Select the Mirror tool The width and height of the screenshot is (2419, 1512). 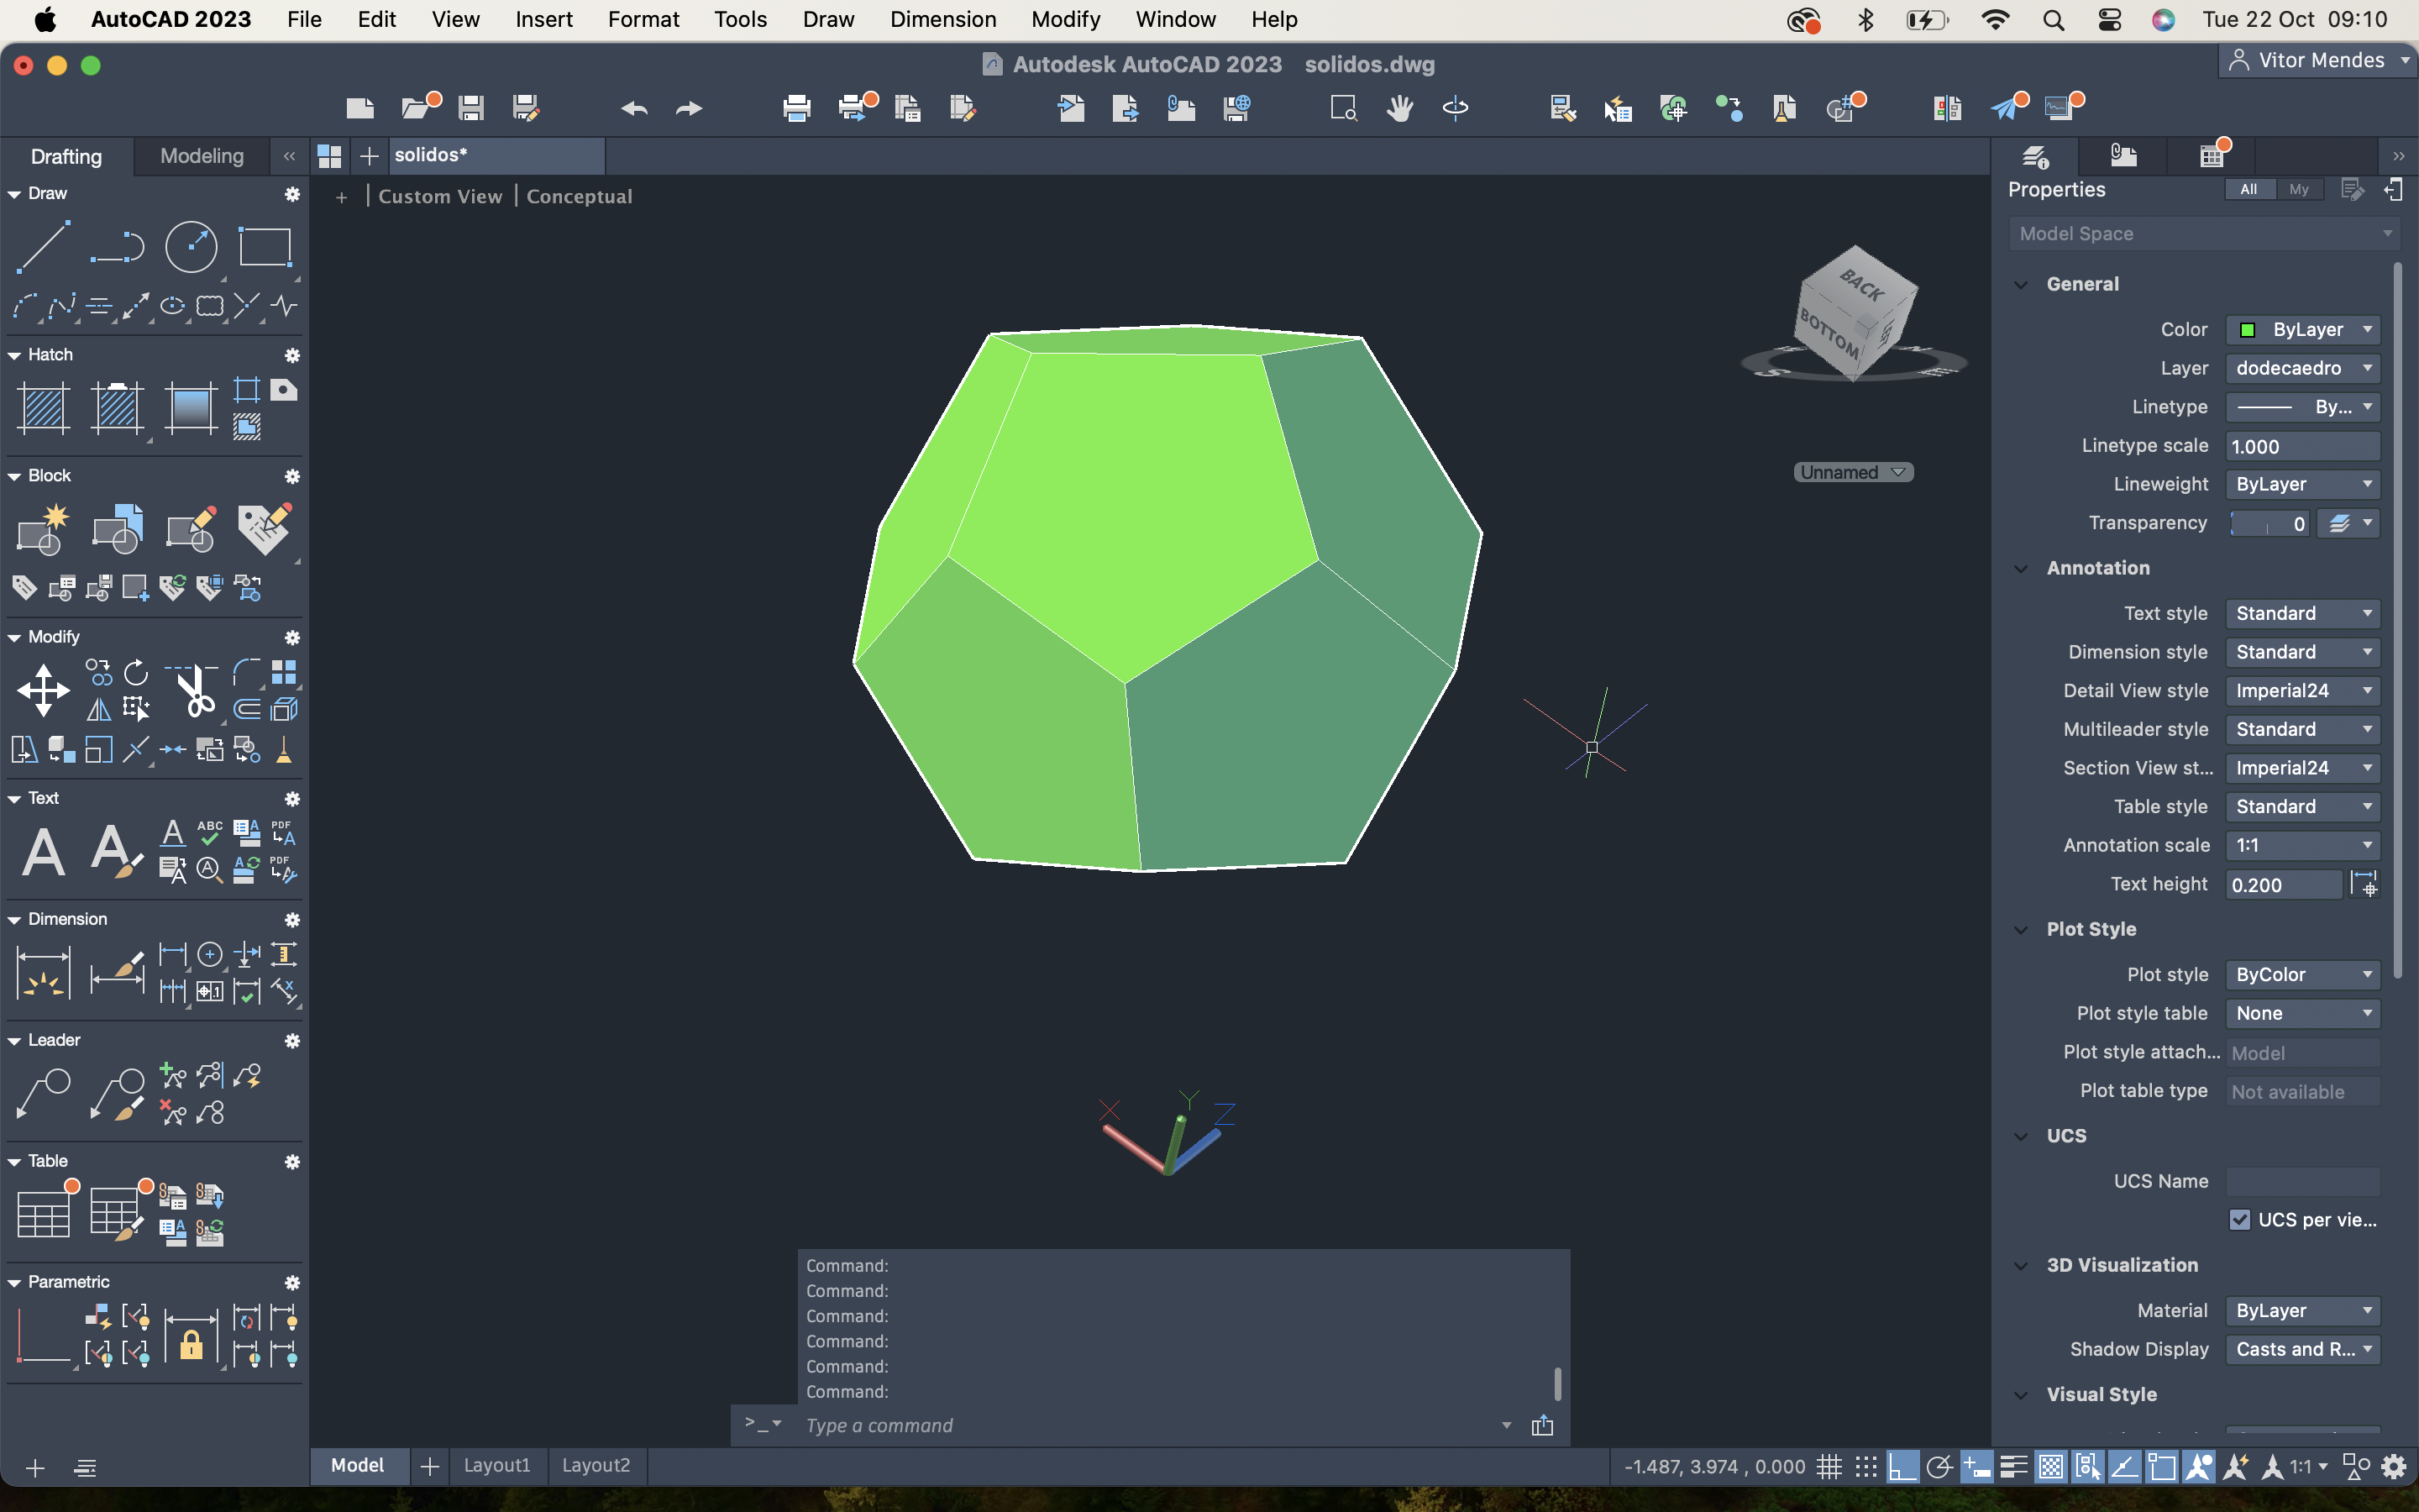click(x=99, y=709)
